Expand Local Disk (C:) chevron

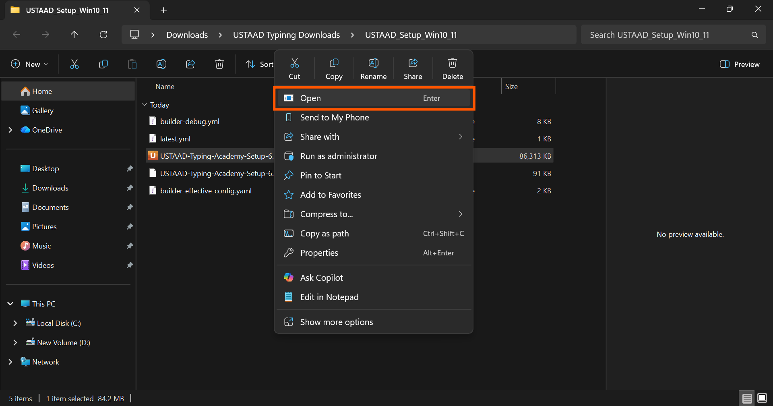coord(15,323)
